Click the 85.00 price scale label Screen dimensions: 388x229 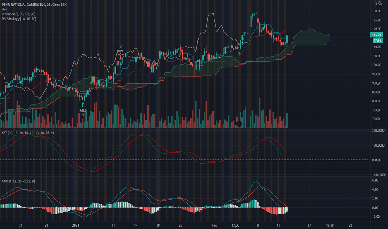point(376,92)
